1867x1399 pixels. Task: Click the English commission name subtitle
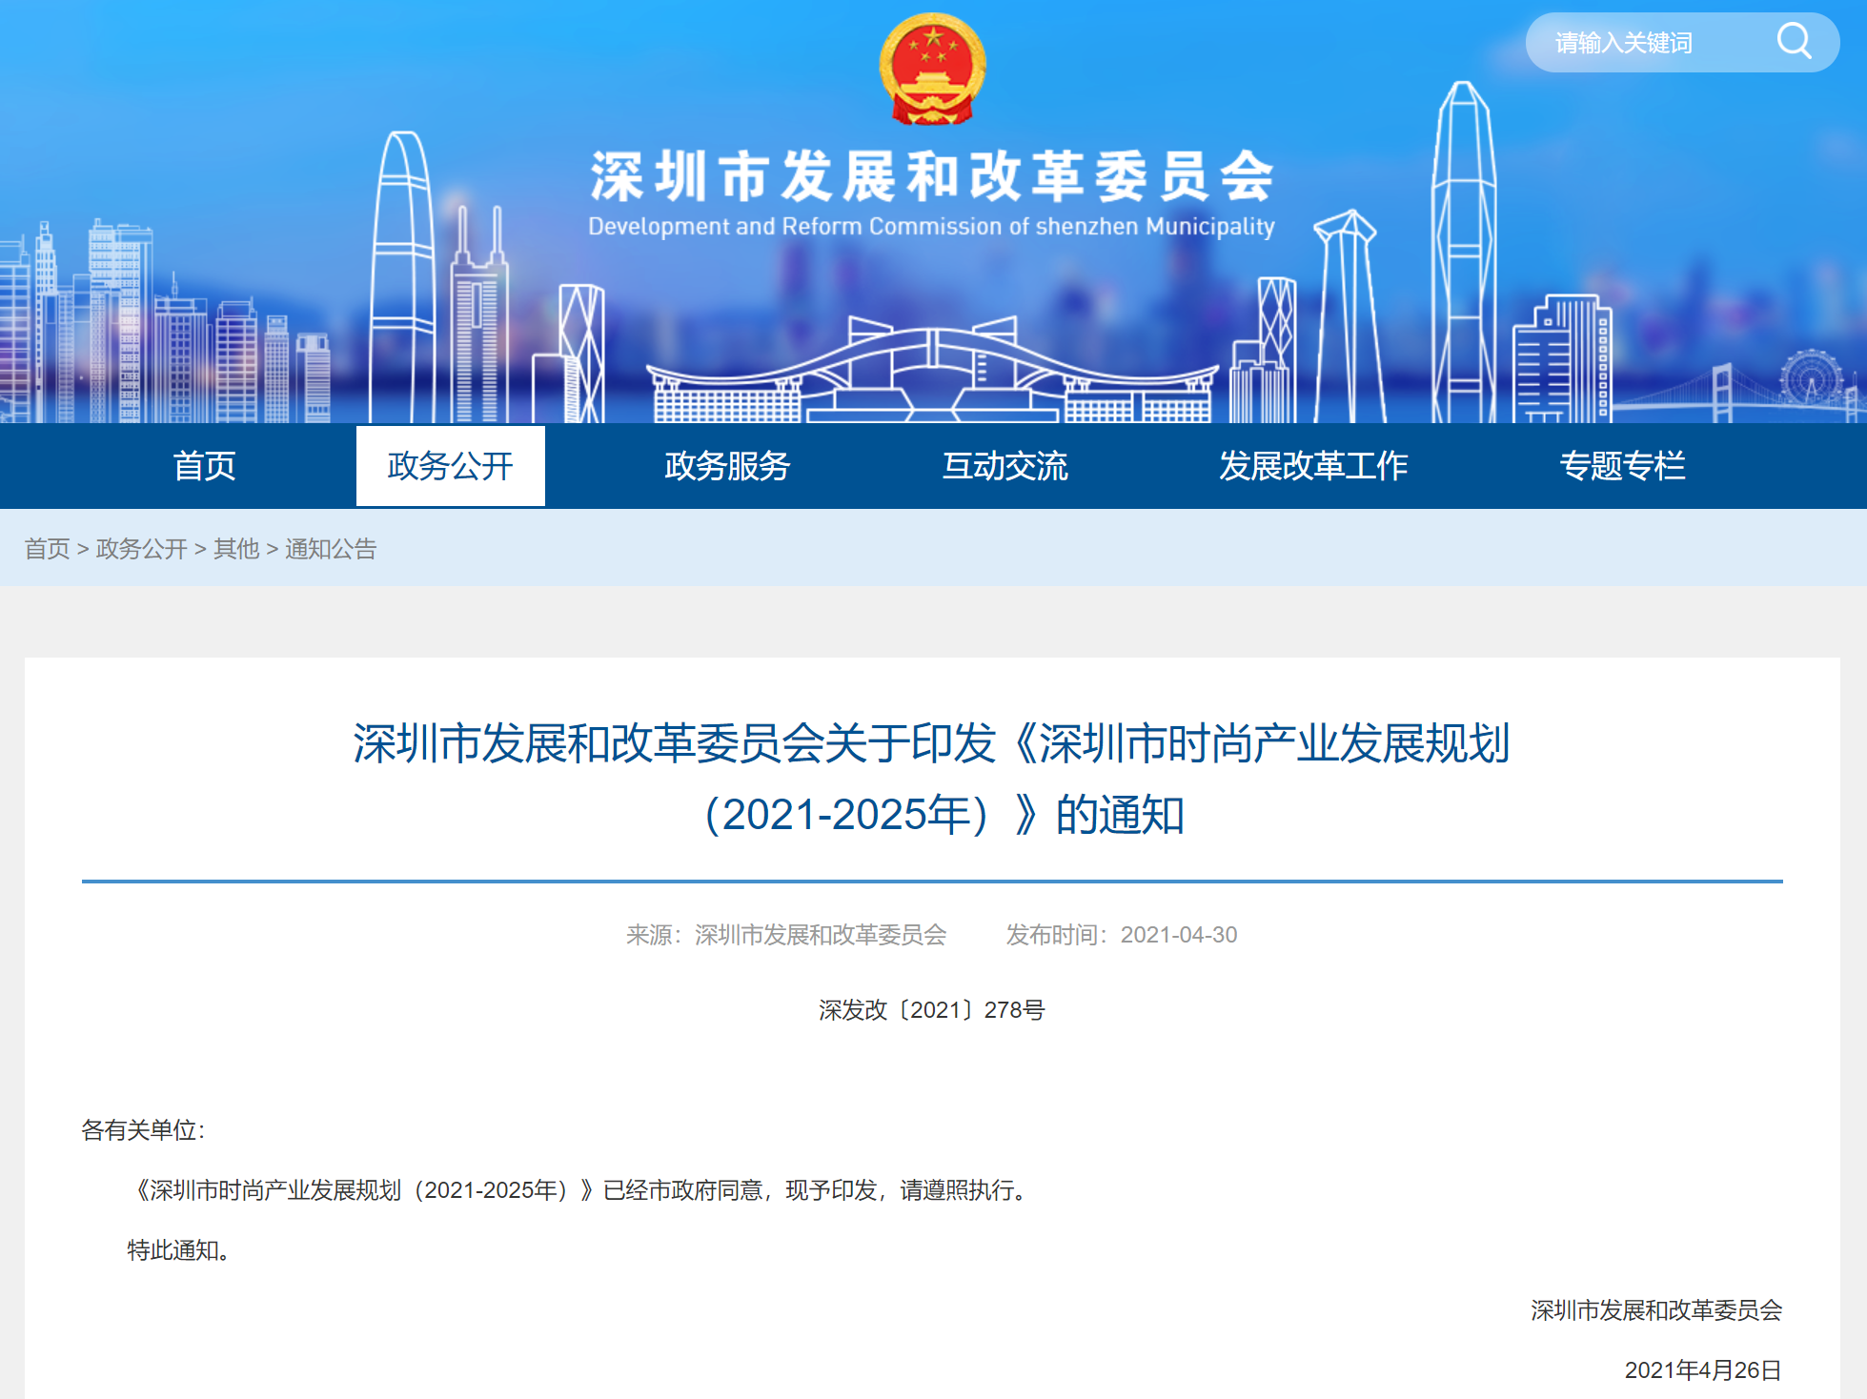tap(931, 227)
